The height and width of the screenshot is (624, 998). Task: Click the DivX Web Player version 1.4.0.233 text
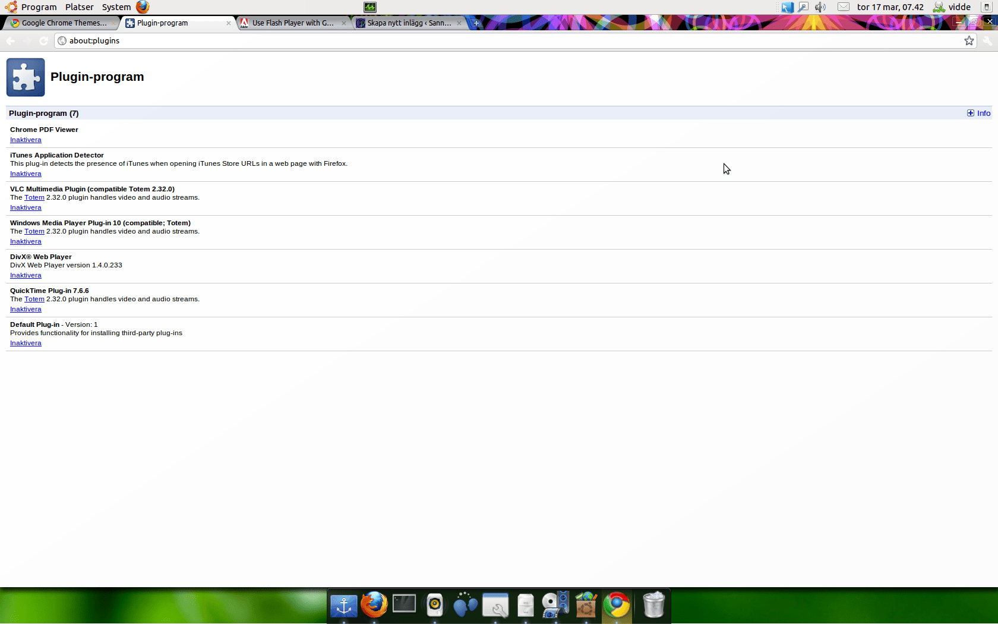coord(66,266)
